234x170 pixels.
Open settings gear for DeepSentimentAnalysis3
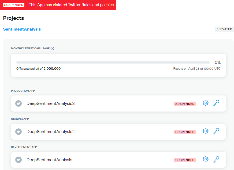click(x=206, y=103)
